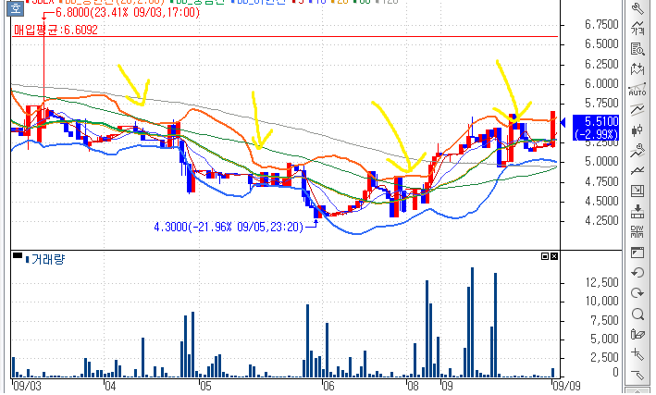
Task: Click the undo arrow icon
Action: click(x=637, y=273)
